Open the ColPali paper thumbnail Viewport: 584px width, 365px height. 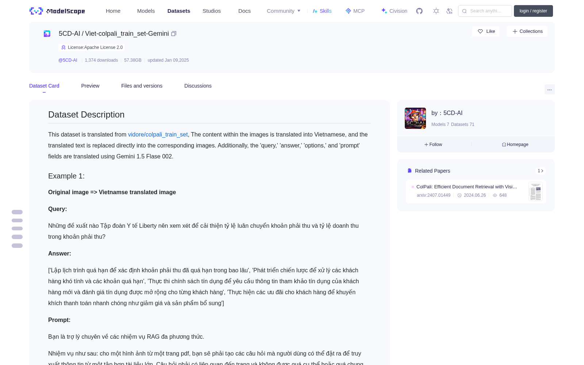[535, 191]
